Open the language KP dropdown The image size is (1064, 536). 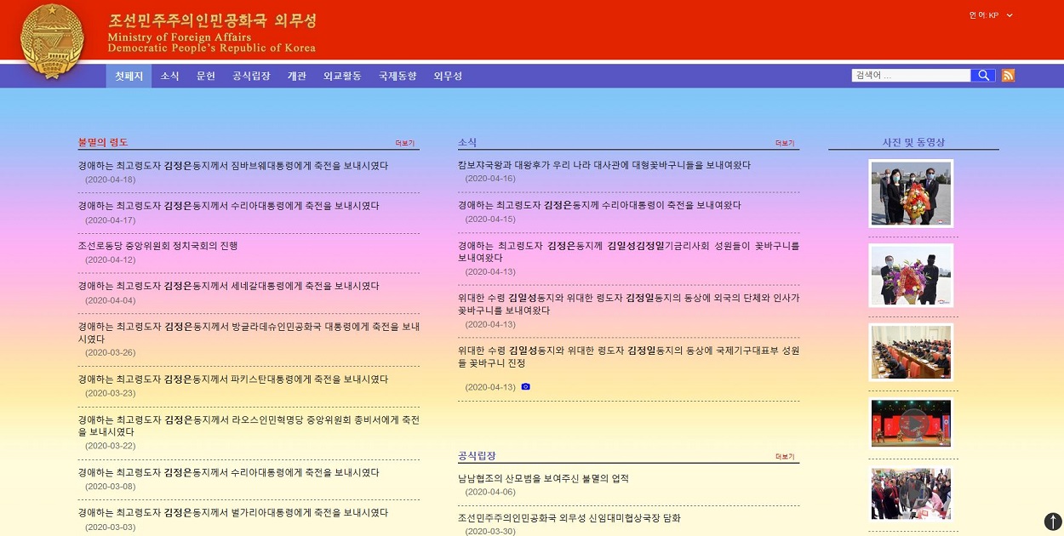click(991, 15)
